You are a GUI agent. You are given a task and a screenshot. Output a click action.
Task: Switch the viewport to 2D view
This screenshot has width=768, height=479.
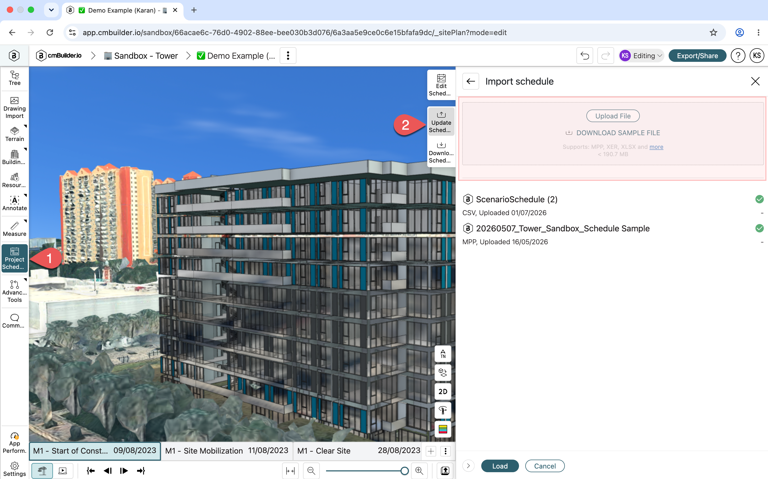[x=443, y=391]
